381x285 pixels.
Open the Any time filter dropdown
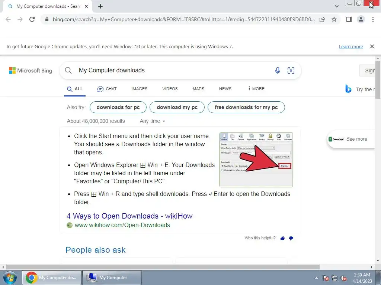click(152, 121)
